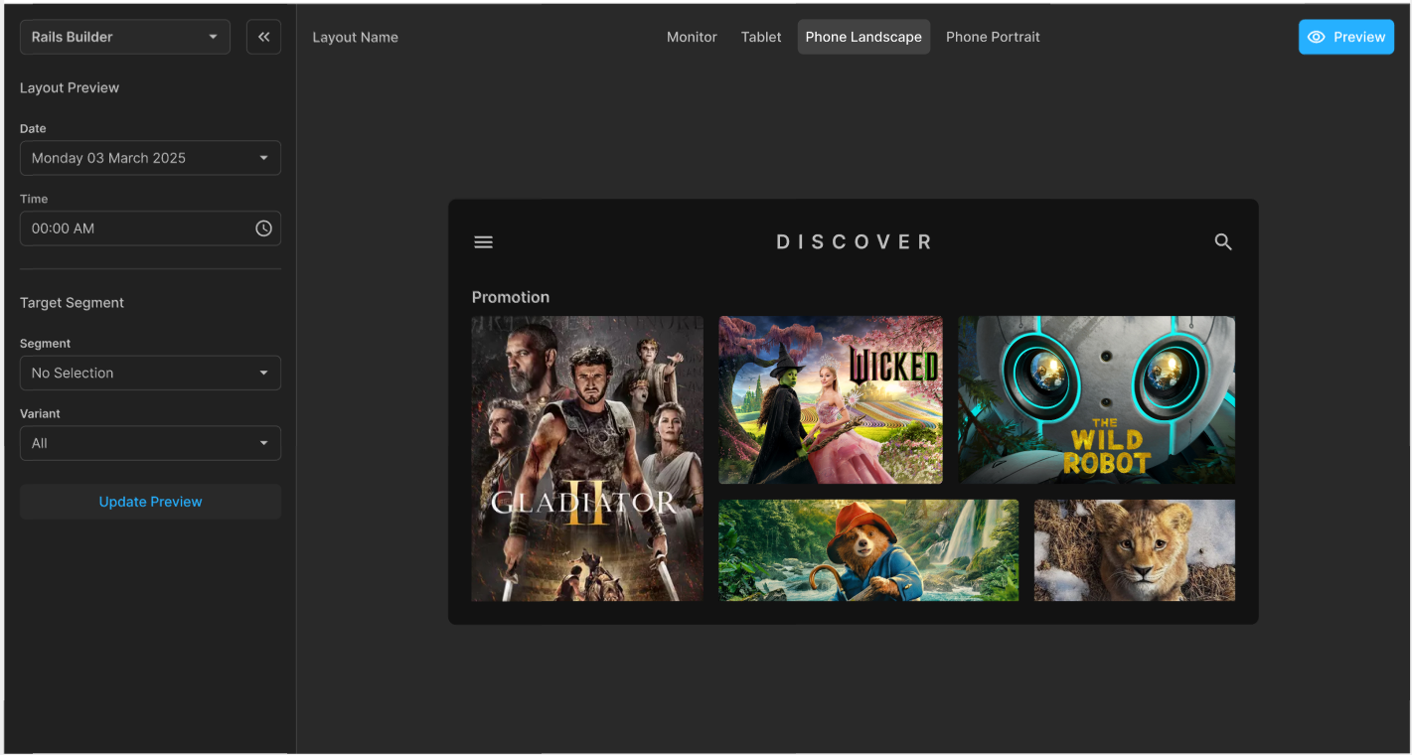Screen dimensions: 1412x755
Task: Click the Time input field
Action: point(150,228)
